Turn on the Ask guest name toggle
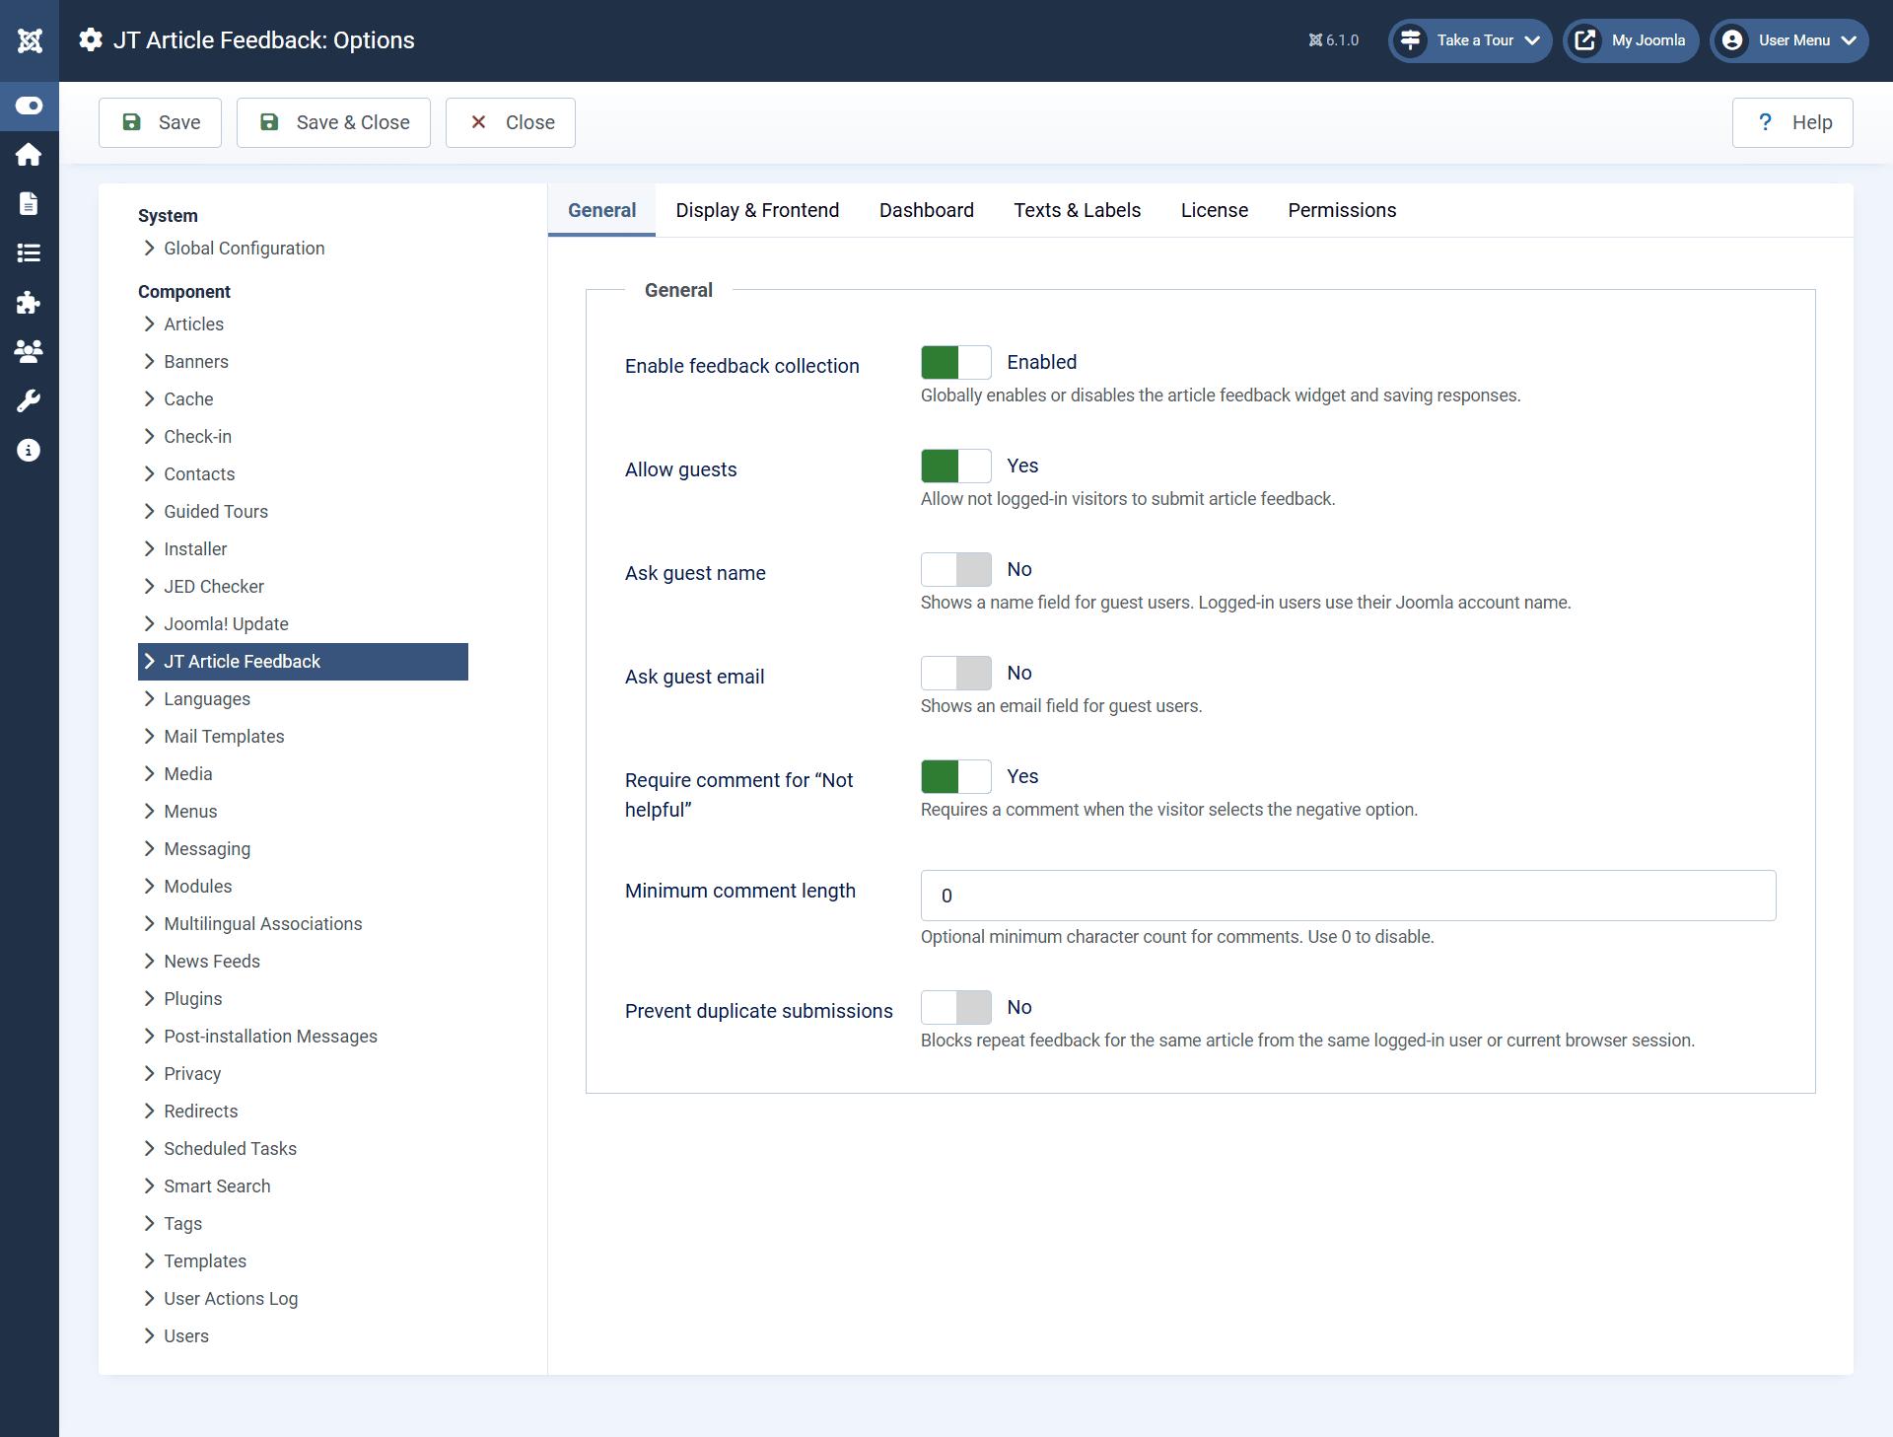 click(954, 569)
